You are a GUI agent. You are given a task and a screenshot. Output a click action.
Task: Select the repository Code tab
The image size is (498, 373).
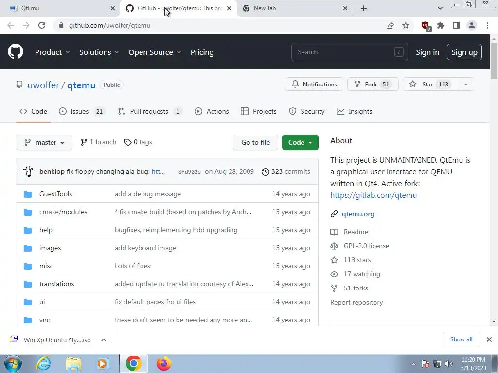pos(33,111)
